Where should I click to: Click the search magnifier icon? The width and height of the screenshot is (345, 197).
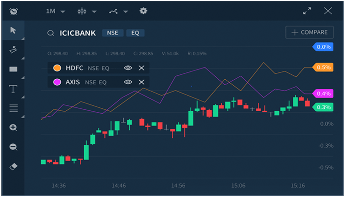(x=51, y=33)
